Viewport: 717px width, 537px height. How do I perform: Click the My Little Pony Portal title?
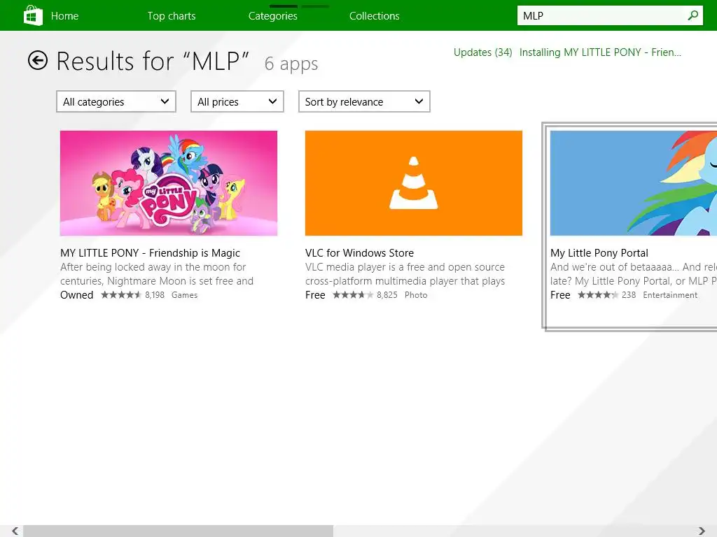point(599,253)
